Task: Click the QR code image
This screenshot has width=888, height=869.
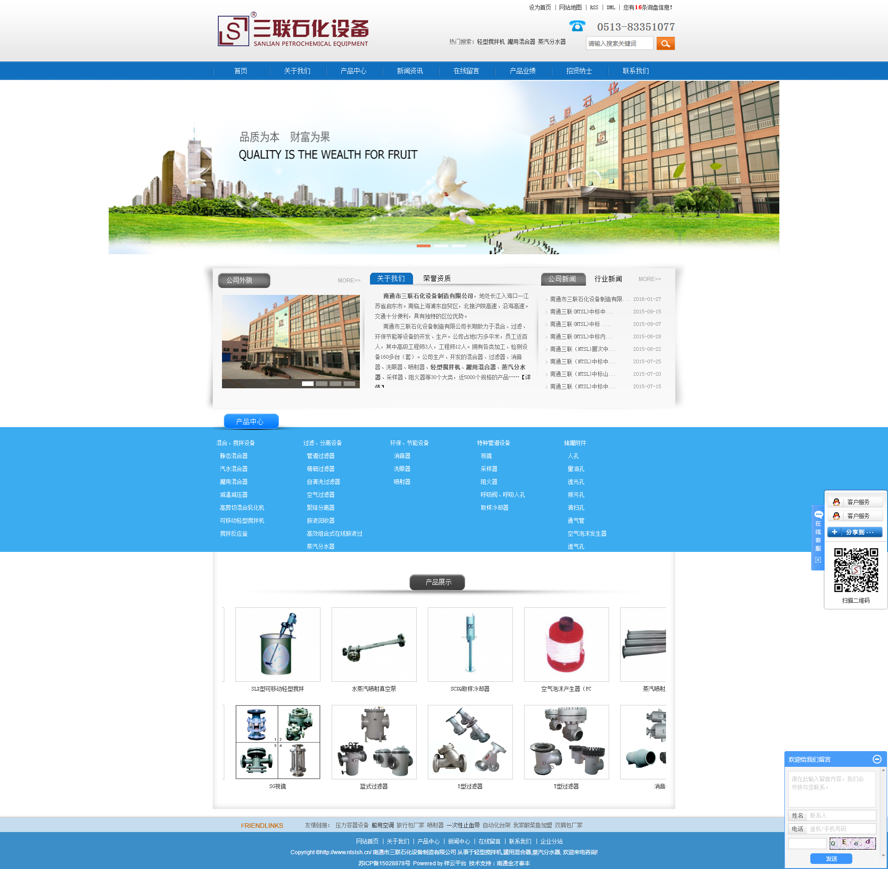Action: click(x=856, y=570)
